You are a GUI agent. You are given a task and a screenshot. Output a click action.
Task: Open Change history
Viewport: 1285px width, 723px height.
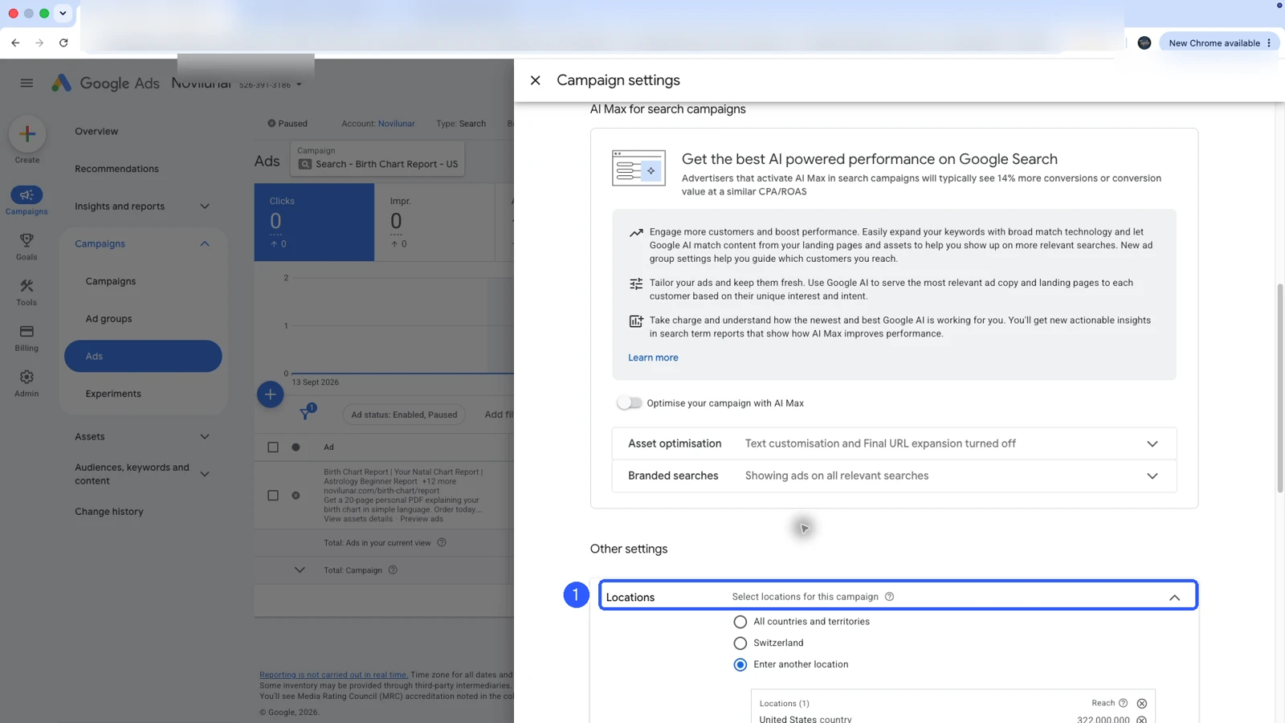pos(109,512)
